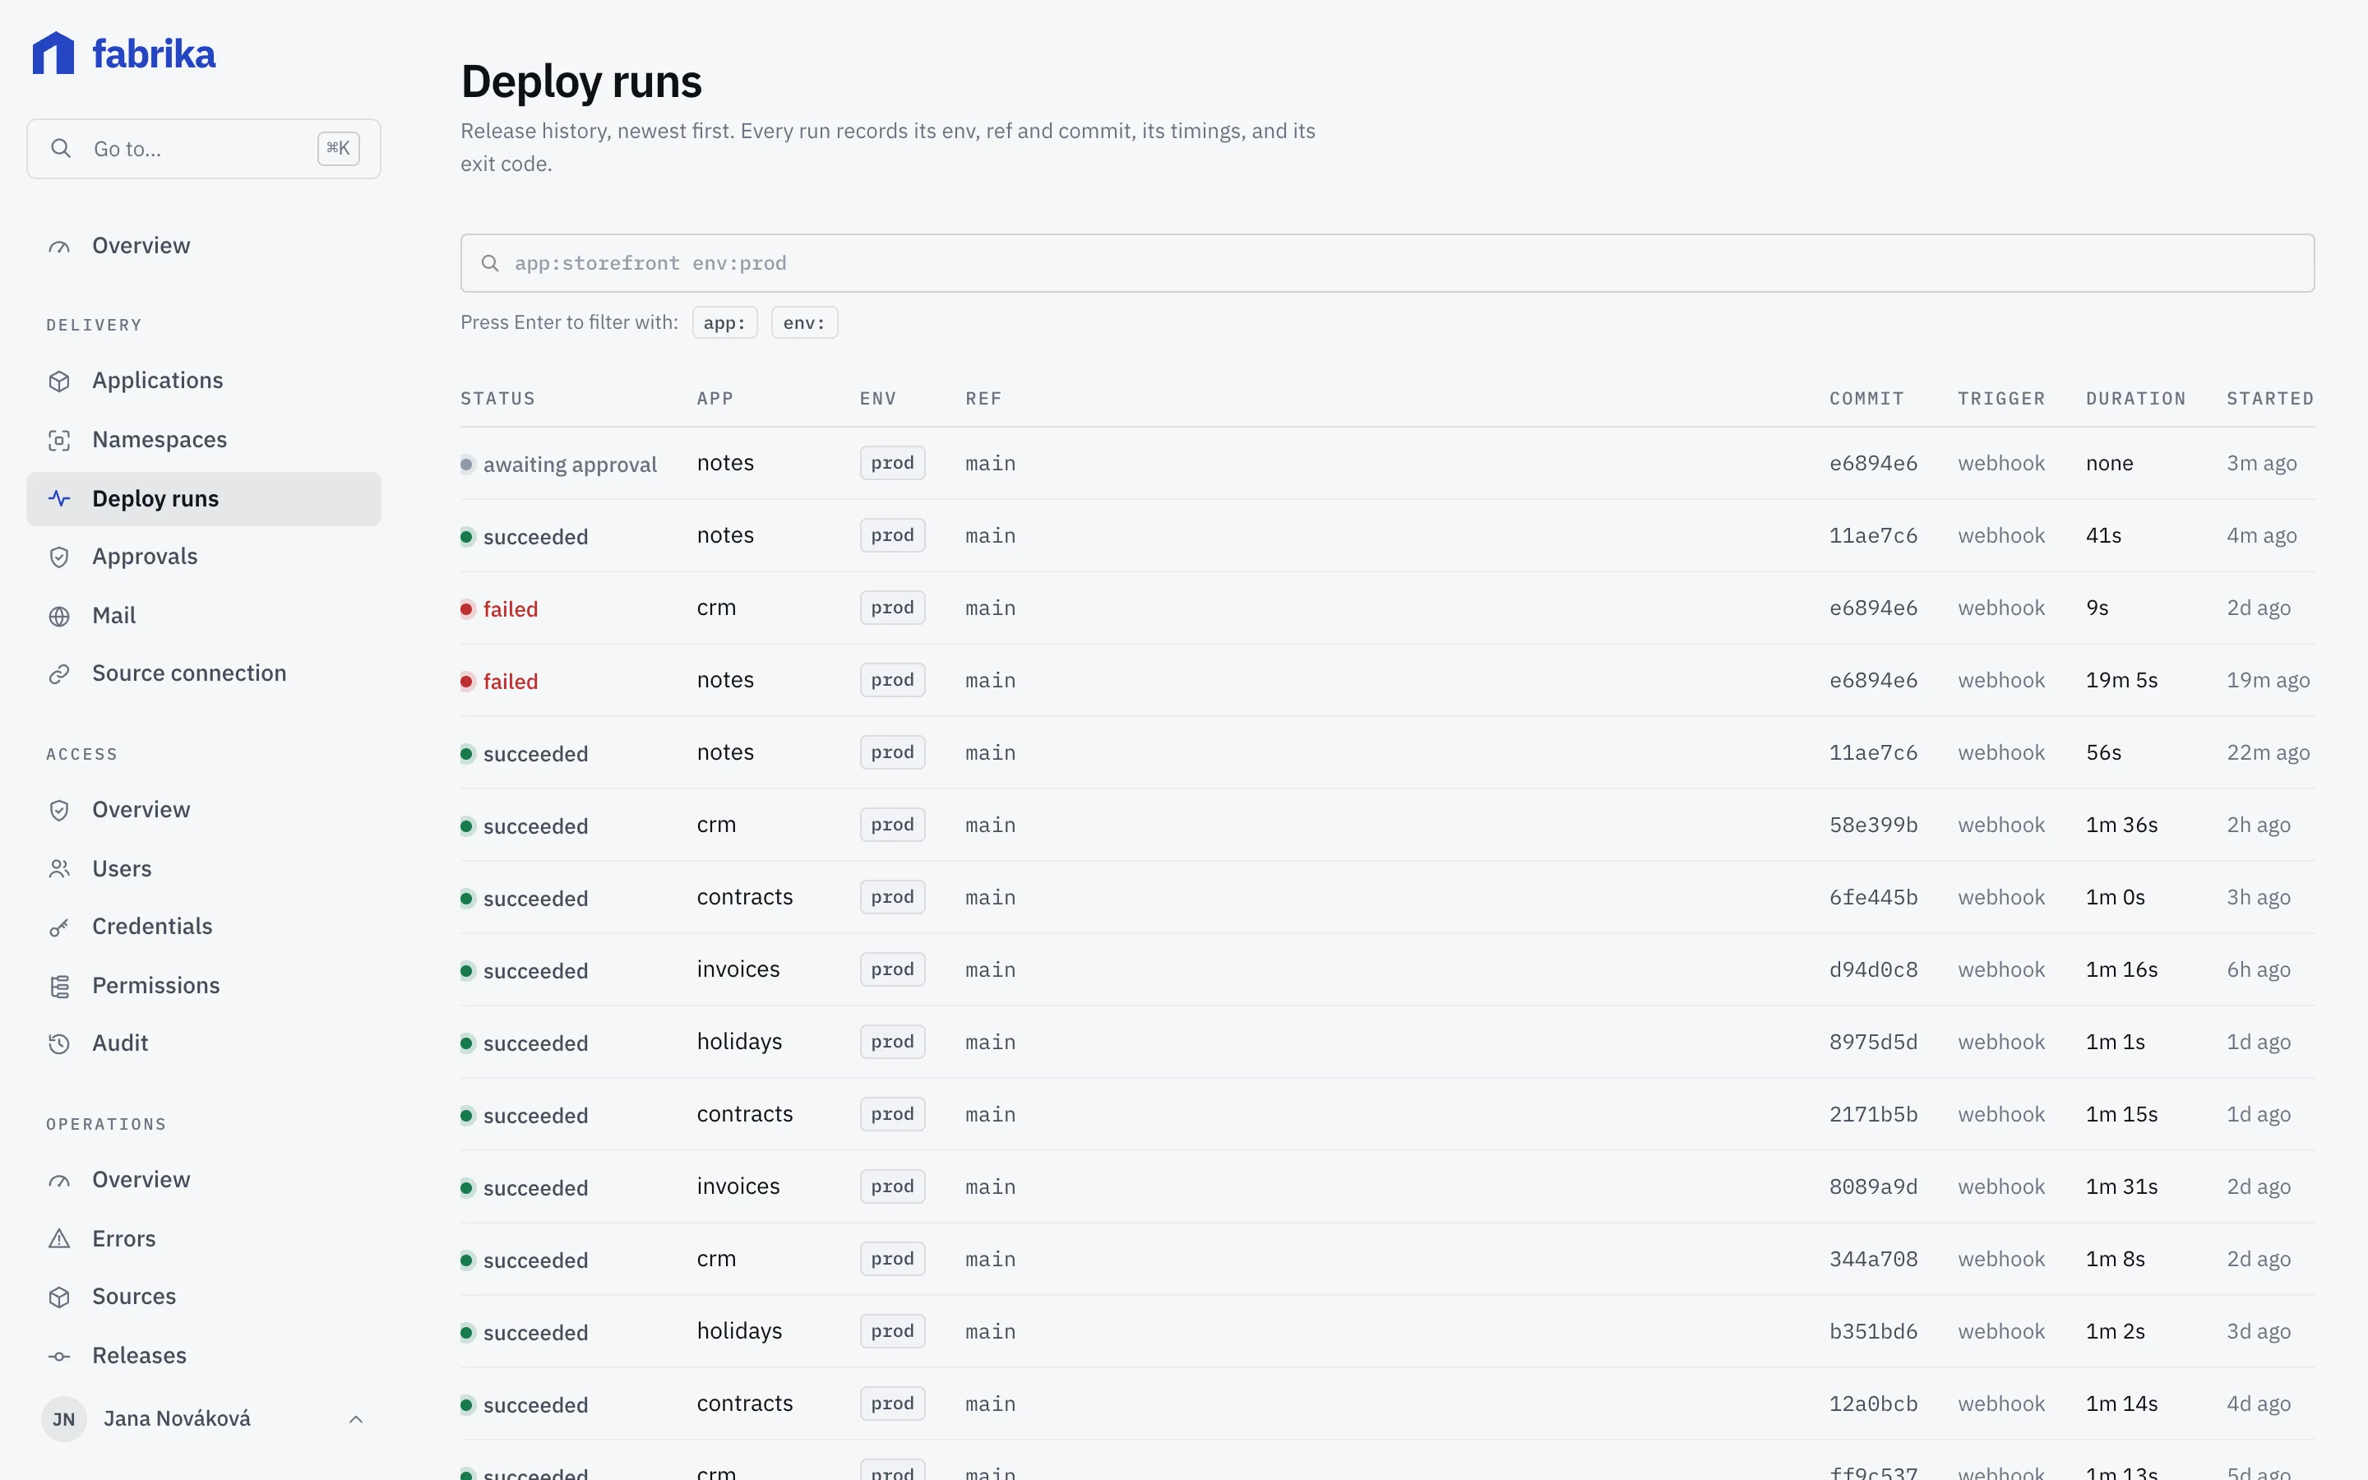Go to Approvals in the sidebar

click(204, 557)
